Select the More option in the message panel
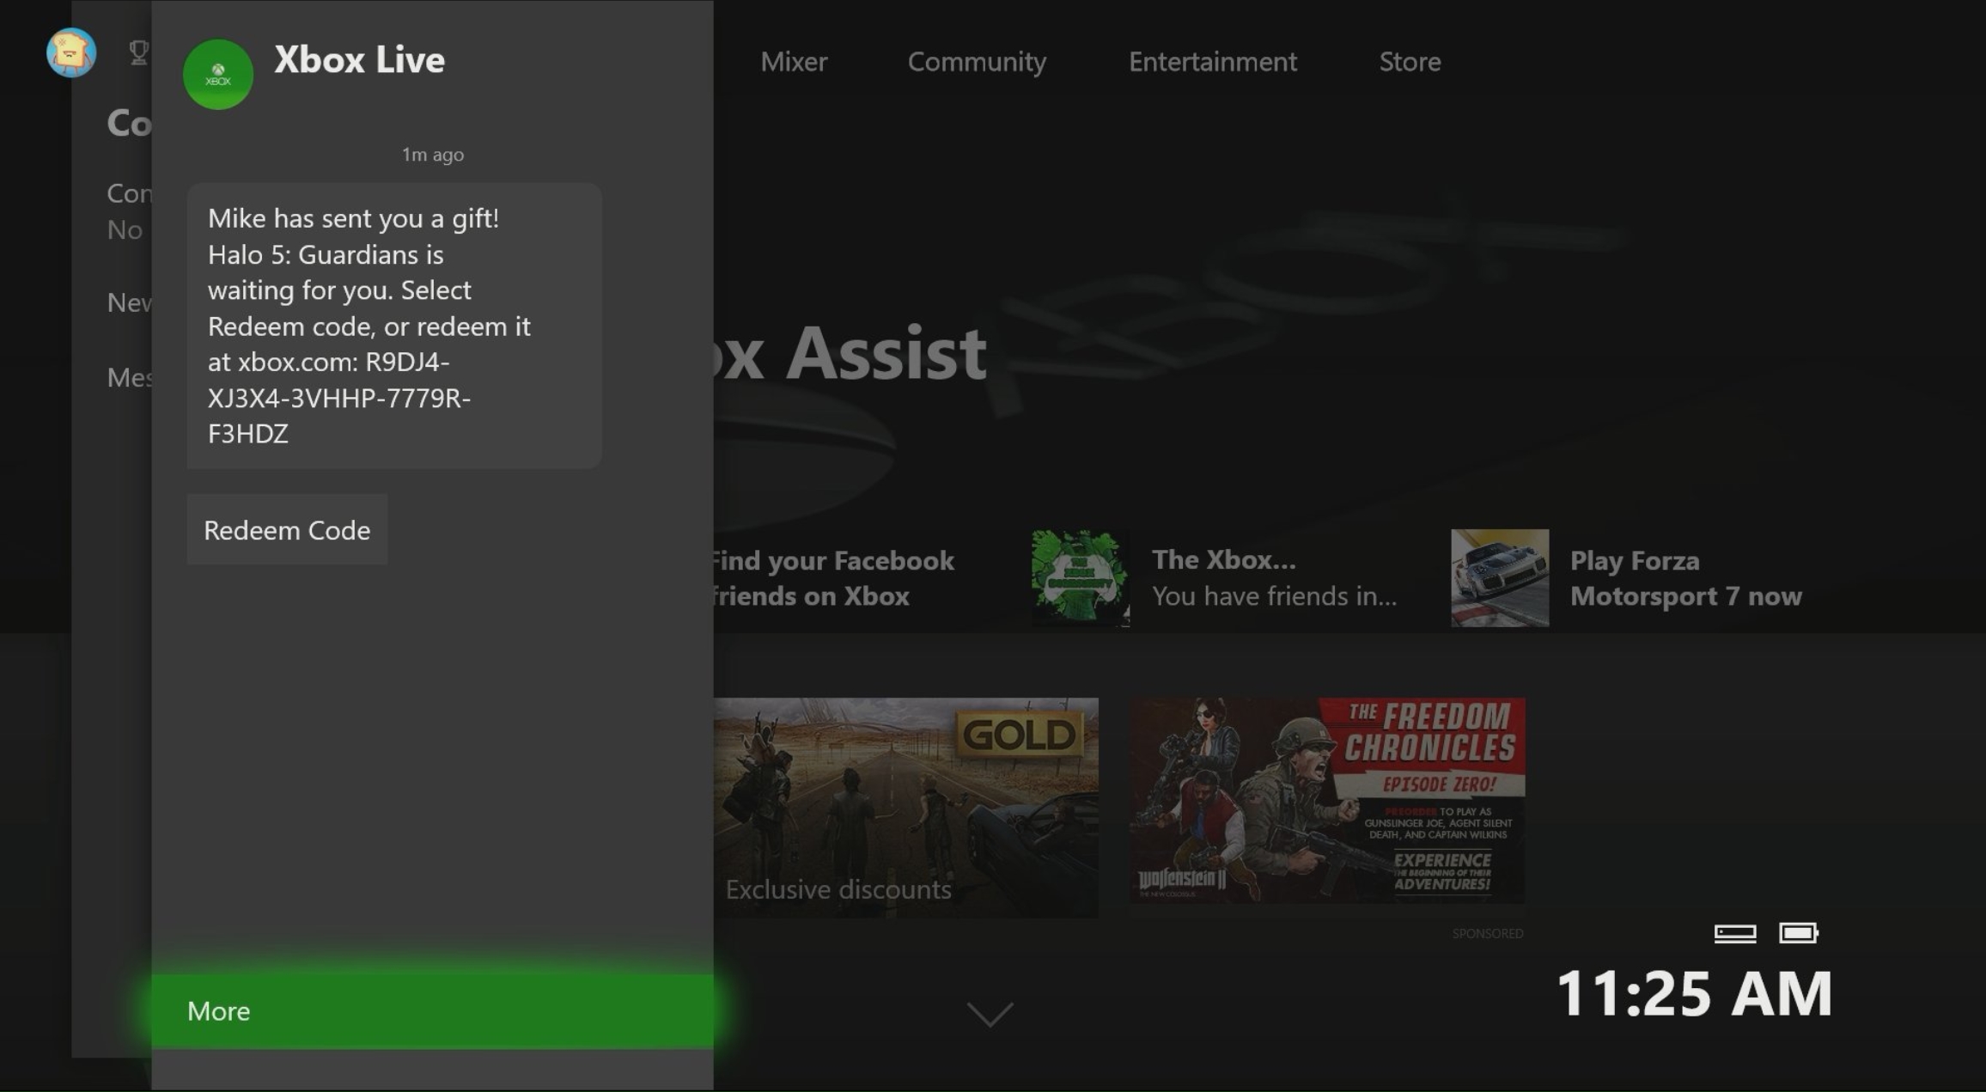Screen dimensions: 1986x1092 (x=432, y=1010)
